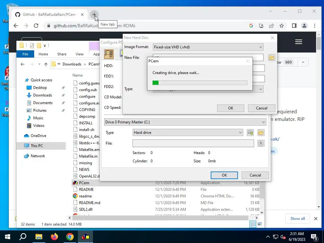
Task: Open the Chrome tab search chevron
Action: (x=271, y=11)
